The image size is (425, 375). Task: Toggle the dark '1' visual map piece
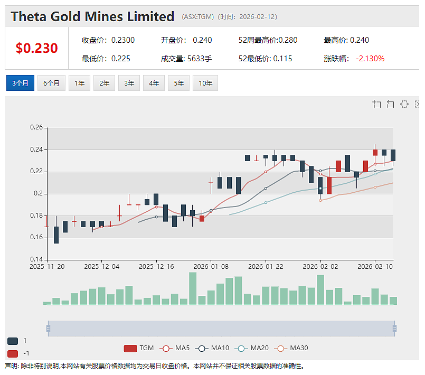click(13, 341)
